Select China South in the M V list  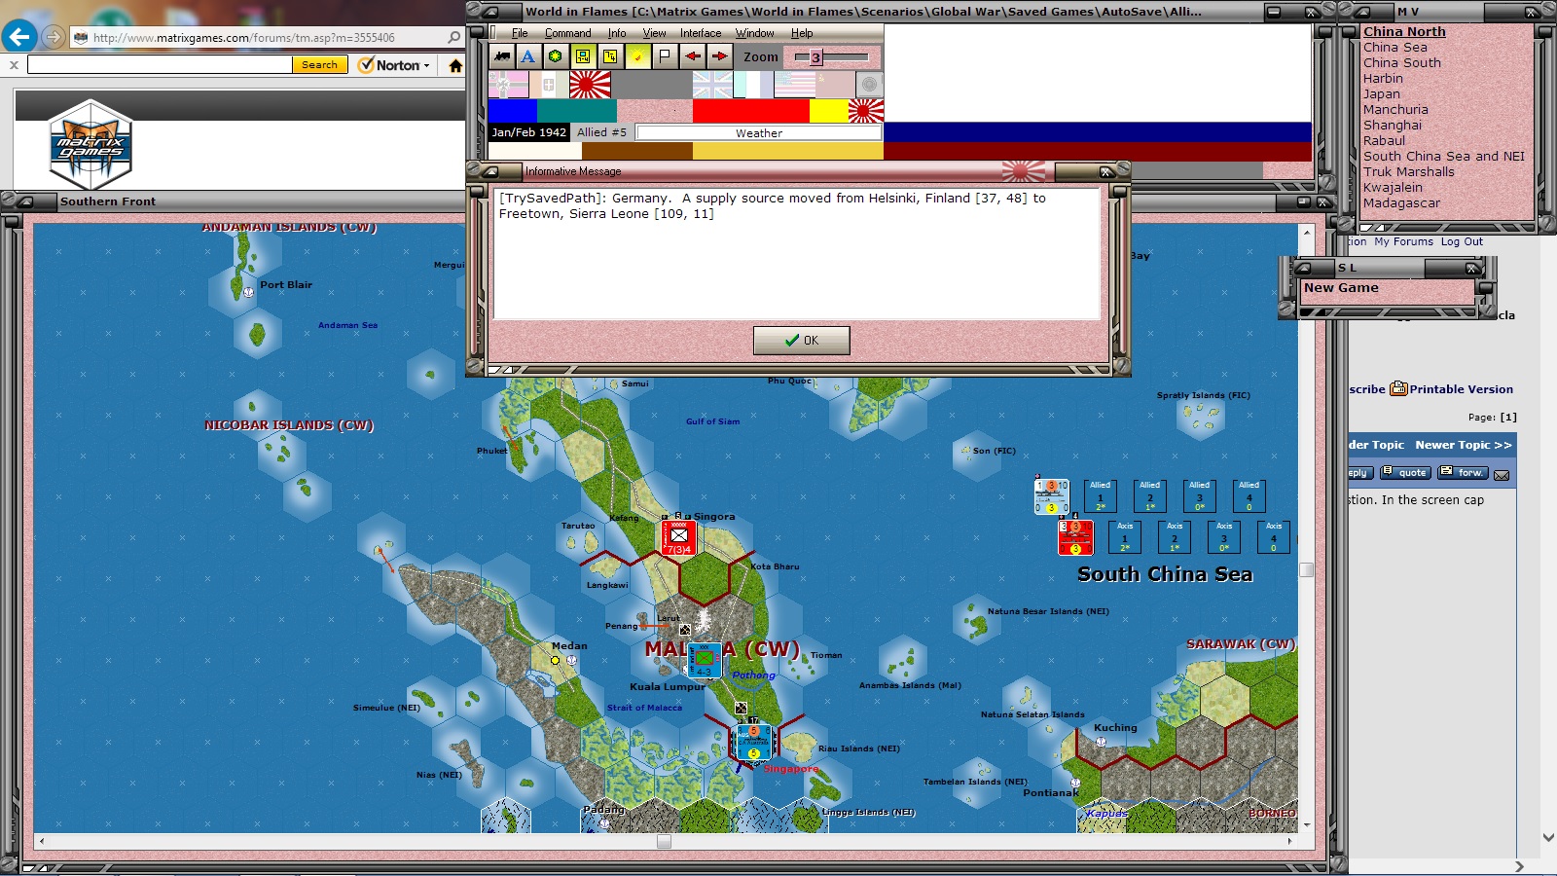click(1402, 63)
